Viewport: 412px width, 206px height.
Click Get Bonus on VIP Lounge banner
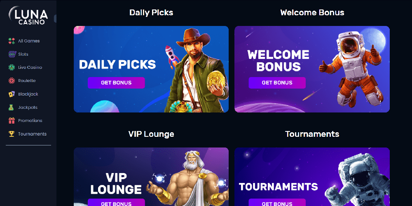click(116, 203)
